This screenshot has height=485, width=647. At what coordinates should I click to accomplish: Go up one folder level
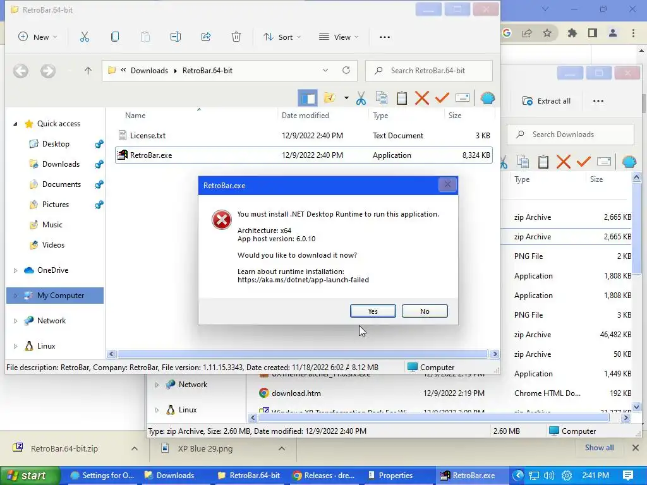click(88, 71)
